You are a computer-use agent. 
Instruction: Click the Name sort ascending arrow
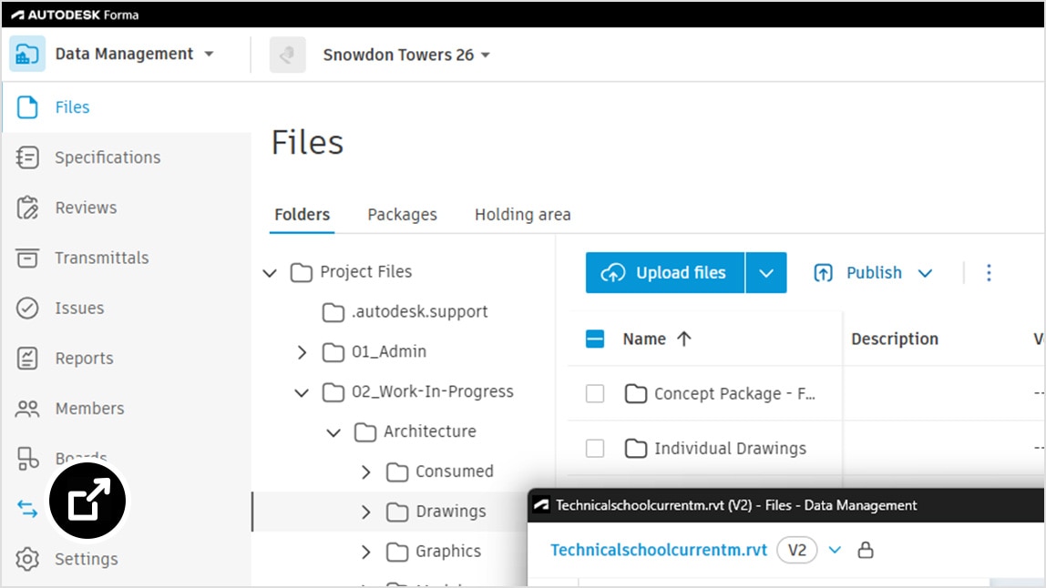coord(683,339)
